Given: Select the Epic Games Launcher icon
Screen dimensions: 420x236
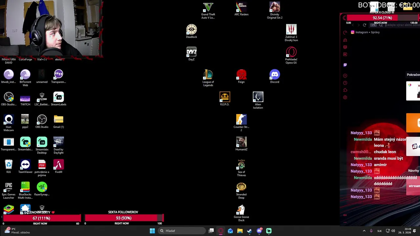Looking at the screenshot, I should pyautogui.click(x=9, y=190).
